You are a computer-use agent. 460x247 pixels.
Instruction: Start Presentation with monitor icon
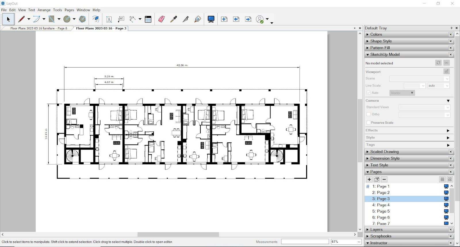[211, 19]
